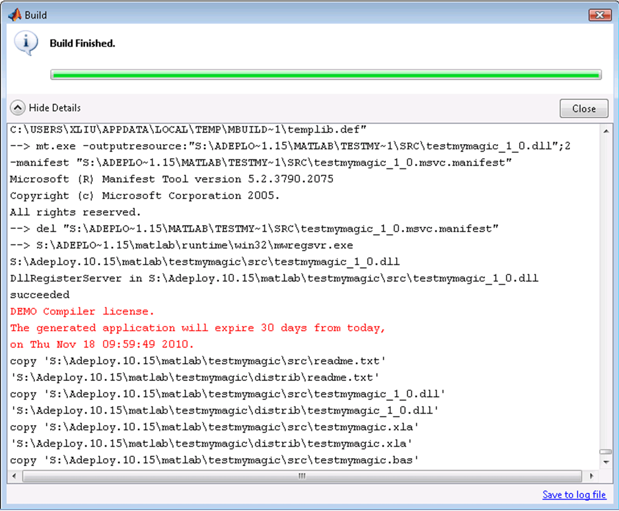The width and height of the screenshot is (619, 511).
Task: Click the log line ending 'templib.def"'
Action: 188,130
